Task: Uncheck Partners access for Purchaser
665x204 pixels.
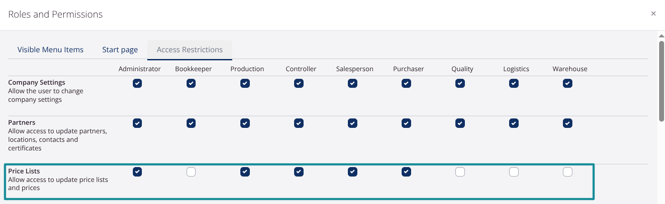Action: [x=406, y=123]
